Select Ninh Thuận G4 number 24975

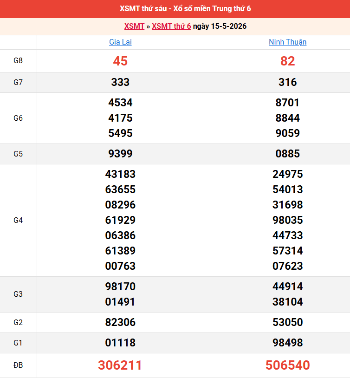point(288,174)
